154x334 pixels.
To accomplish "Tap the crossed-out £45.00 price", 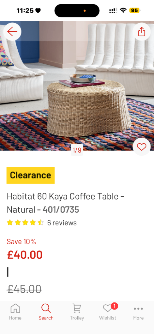I will 24,289.
